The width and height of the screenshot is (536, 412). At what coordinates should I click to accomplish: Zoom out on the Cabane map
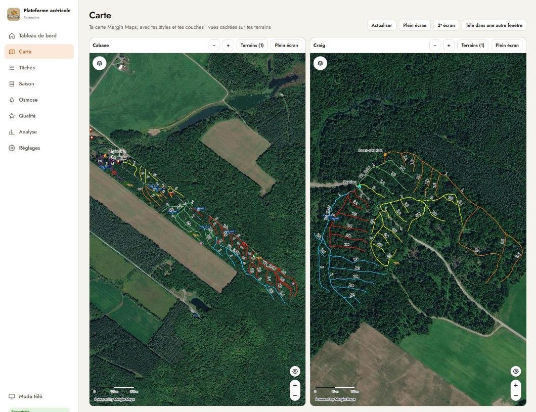295,396
